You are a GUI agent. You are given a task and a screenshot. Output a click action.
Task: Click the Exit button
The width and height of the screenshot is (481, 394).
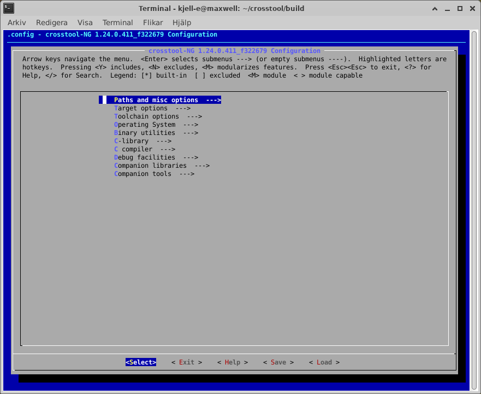187,362
